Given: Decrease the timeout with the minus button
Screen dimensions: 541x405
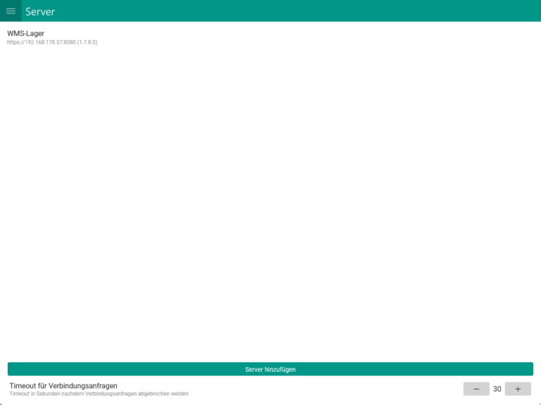Looking at the screenshot, I should point(476,389).
